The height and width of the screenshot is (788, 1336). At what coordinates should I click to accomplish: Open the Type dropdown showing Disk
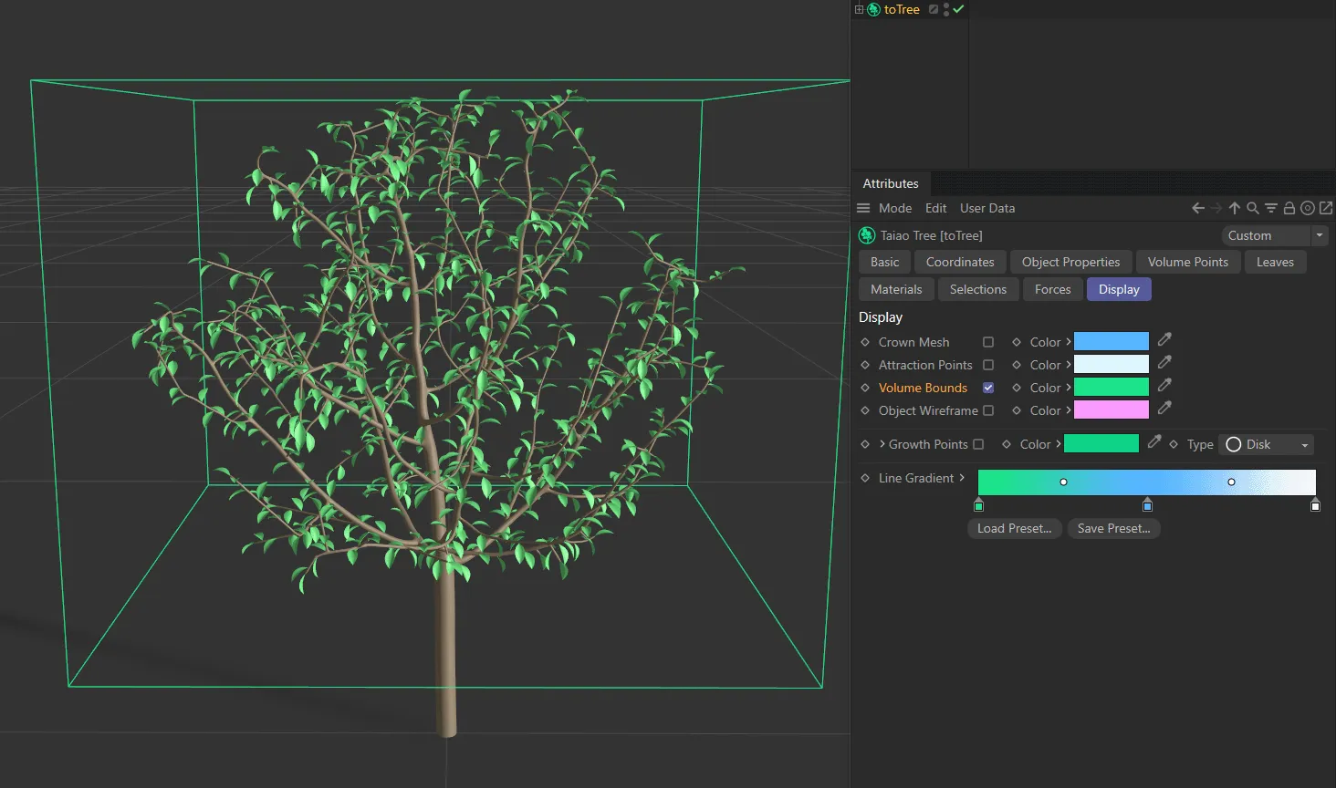click(x=1266, y=444)
